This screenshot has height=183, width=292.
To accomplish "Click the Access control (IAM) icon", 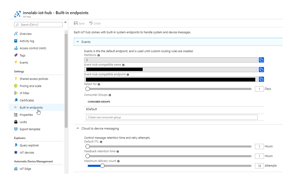I will (16, 48).
